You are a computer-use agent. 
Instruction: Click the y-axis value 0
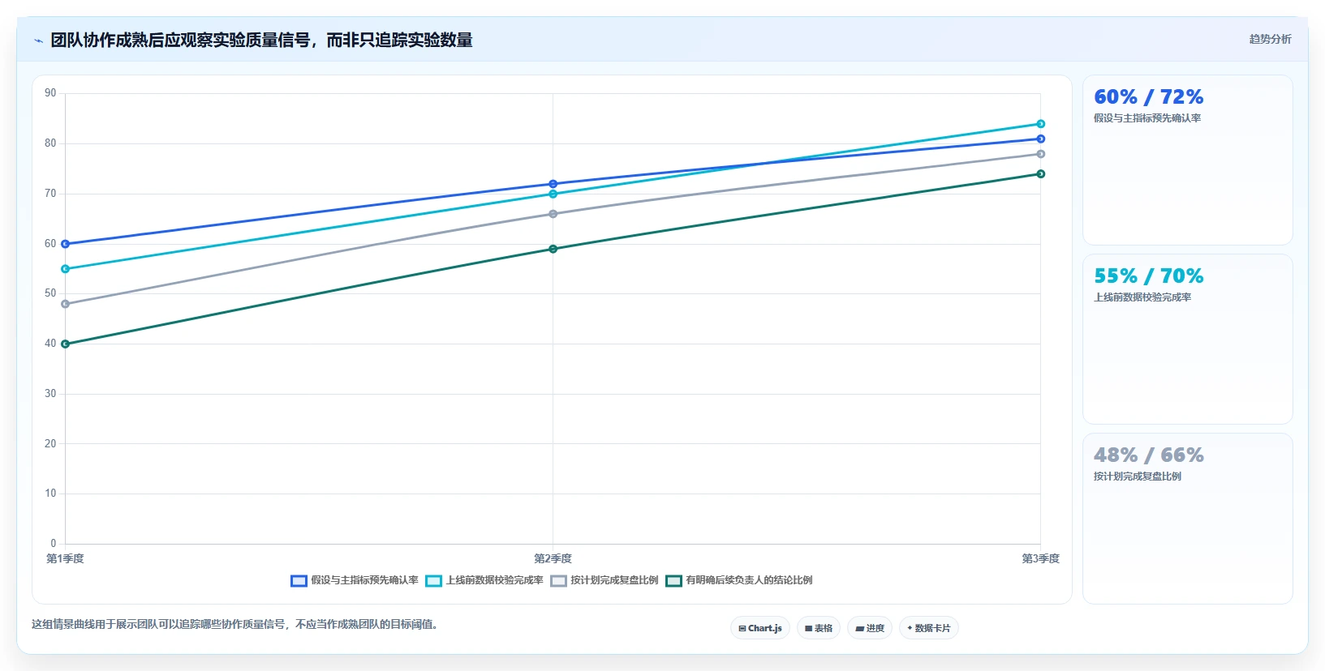click(54, 544)
